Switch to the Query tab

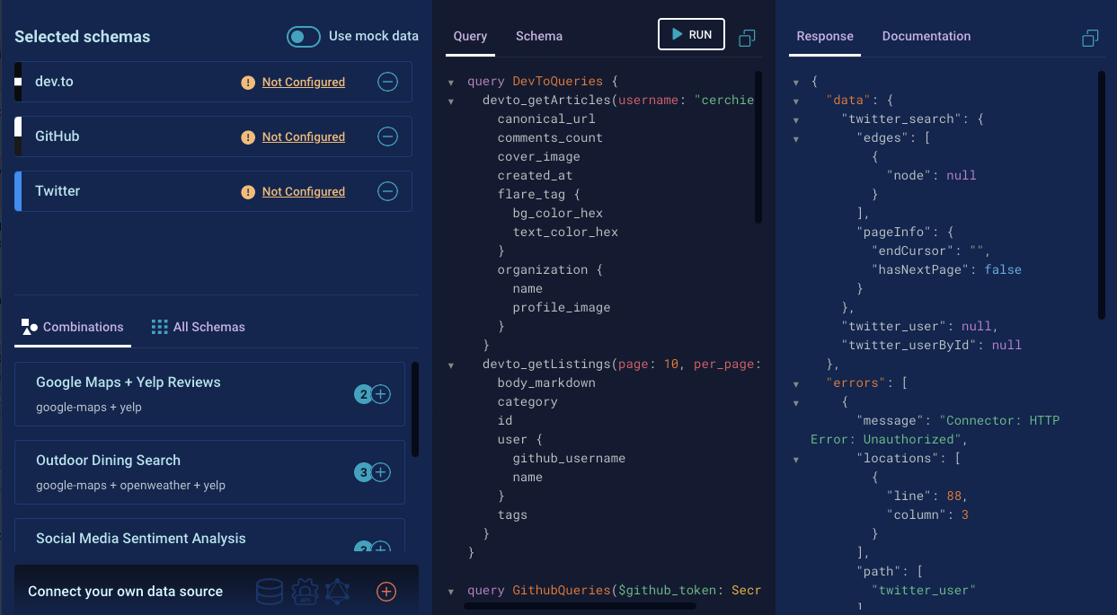pos(470,37)
